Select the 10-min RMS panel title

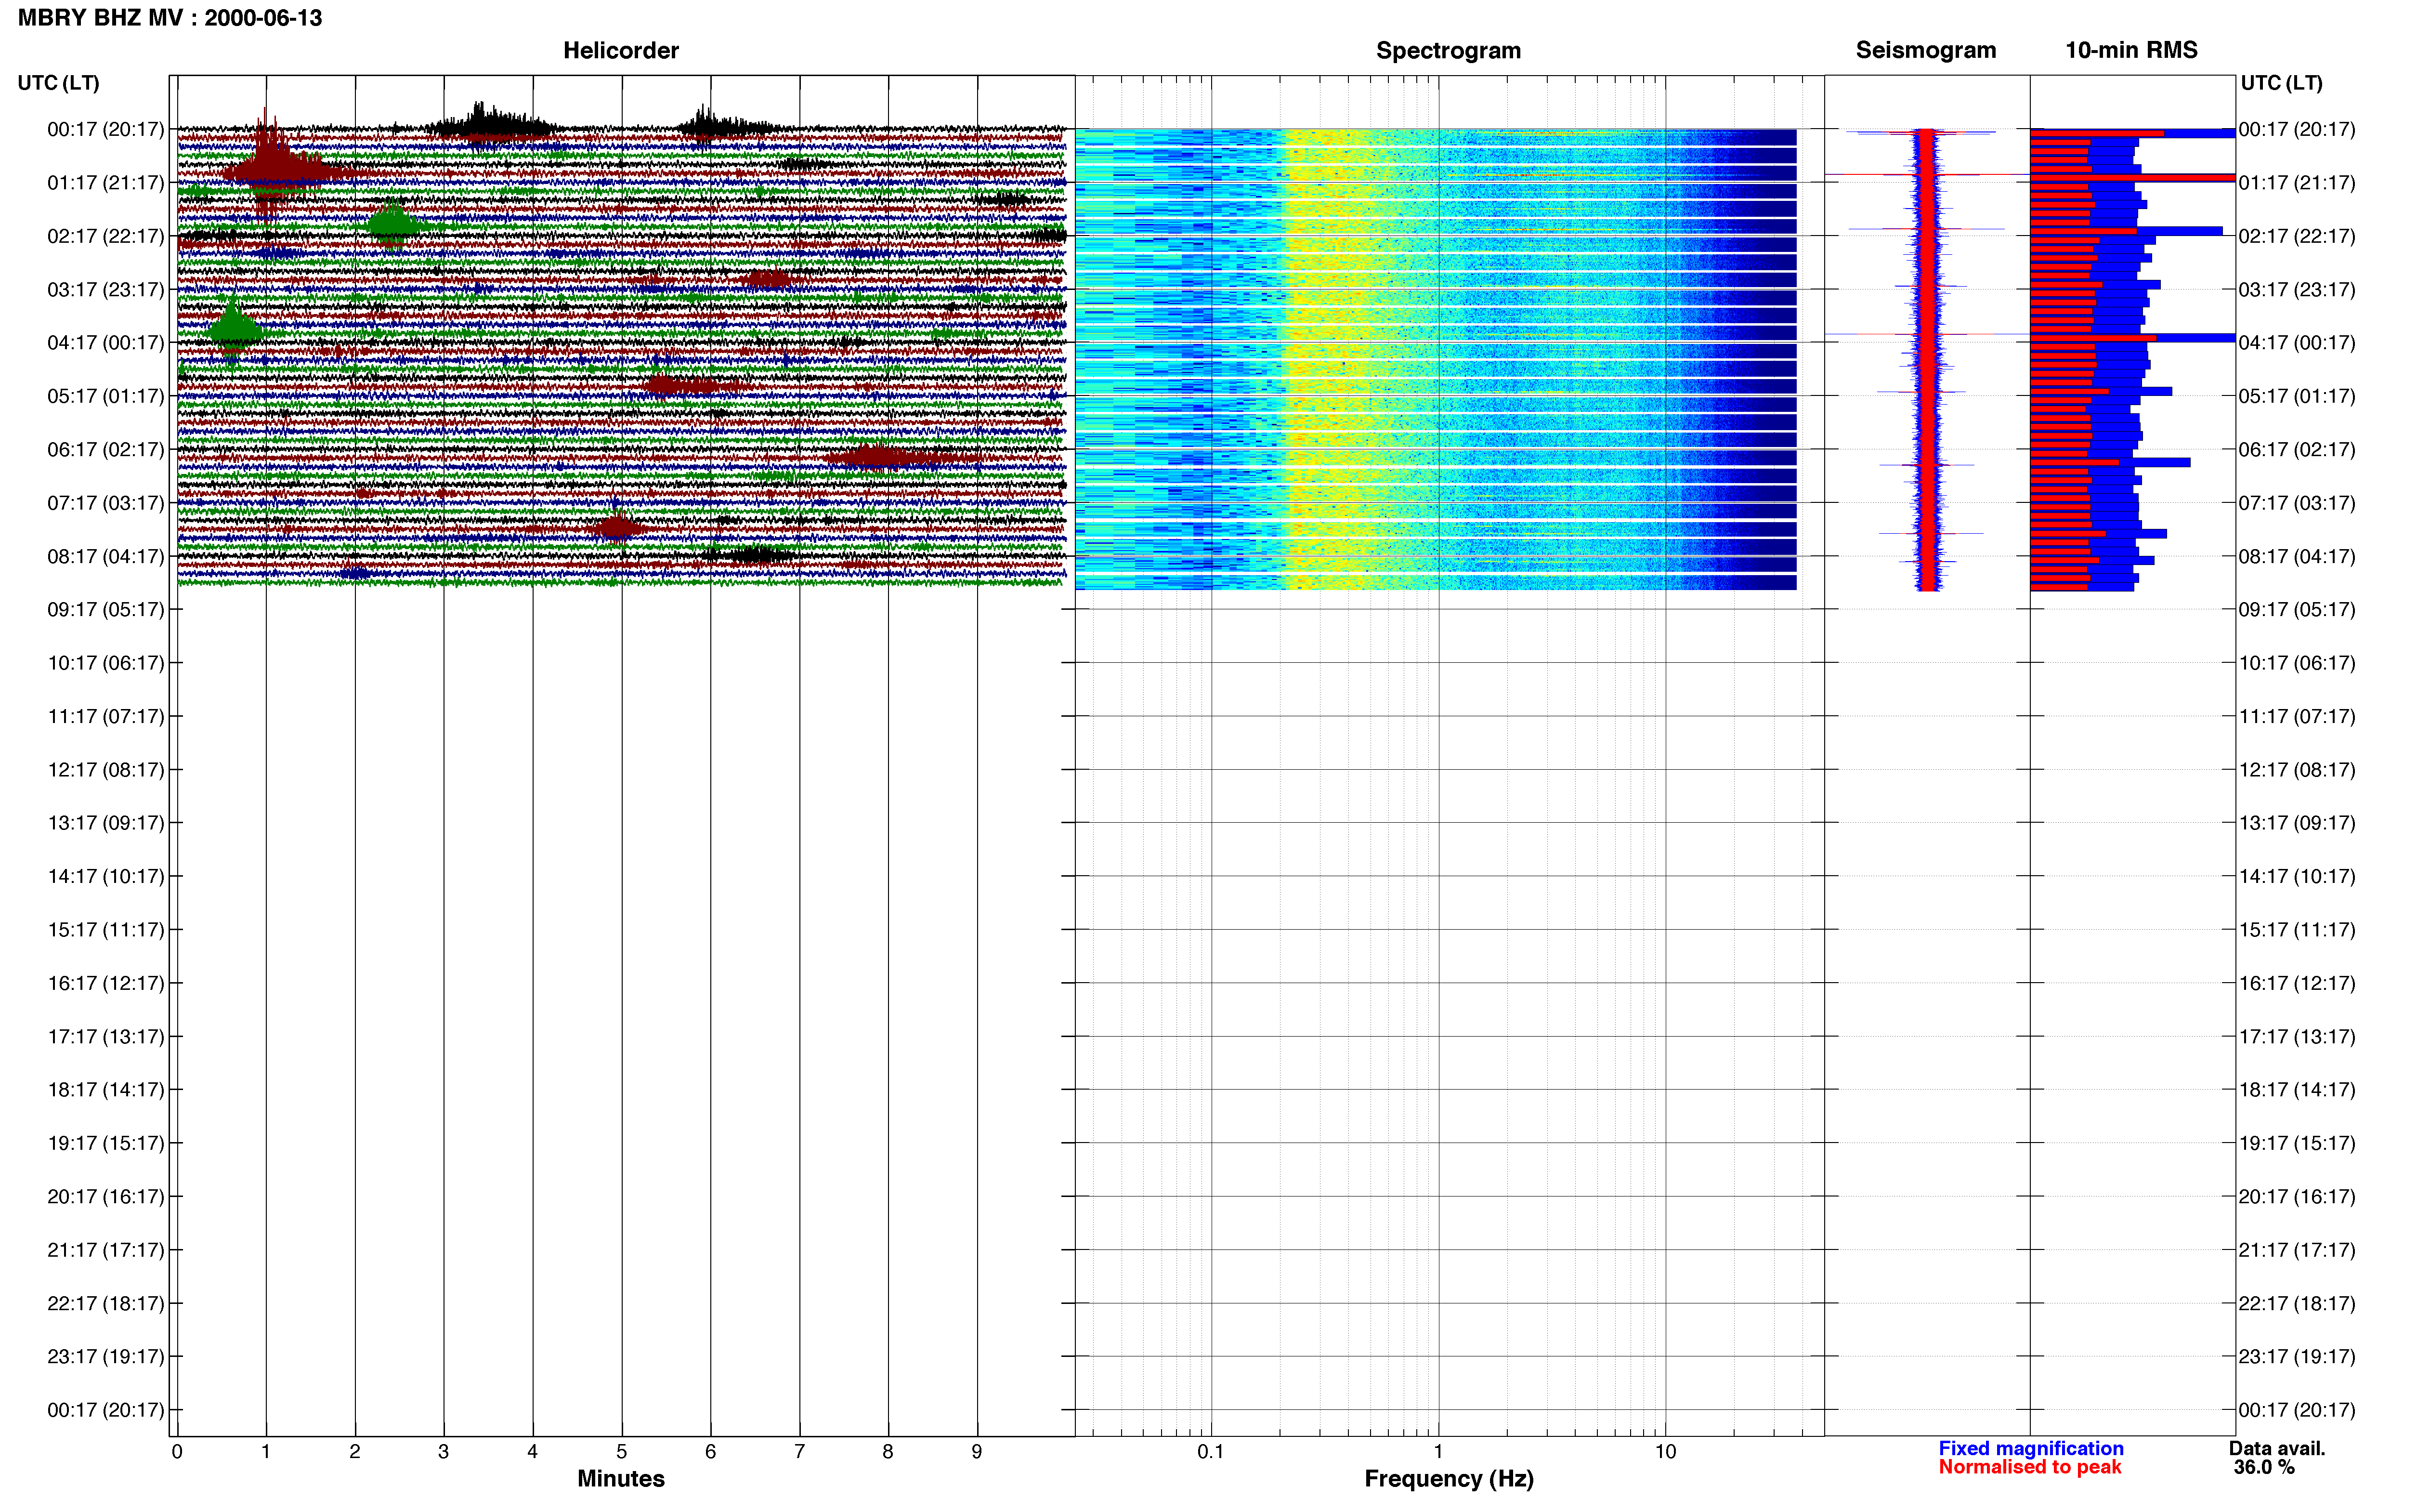[x=2131, y=50]
